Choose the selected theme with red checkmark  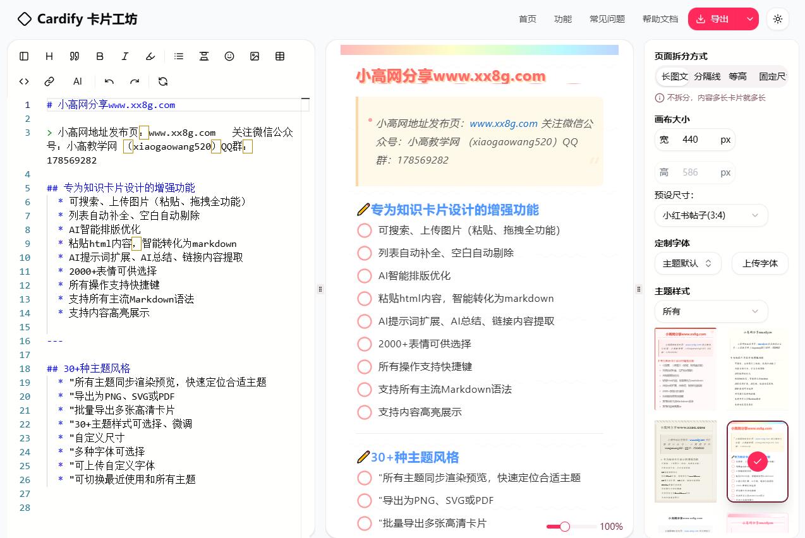pyautogui.click(x=758, y=462)
